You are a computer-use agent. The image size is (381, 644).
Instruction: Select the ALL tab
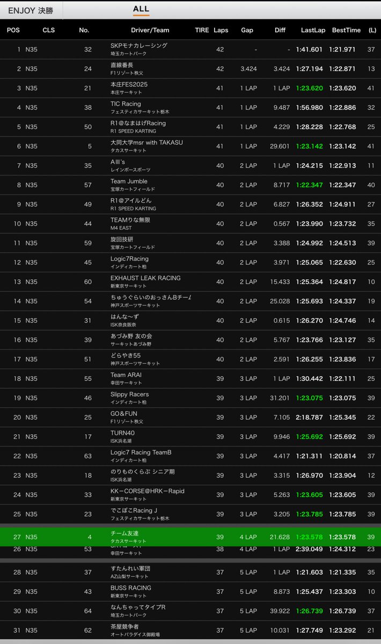[x=141, y=10]
